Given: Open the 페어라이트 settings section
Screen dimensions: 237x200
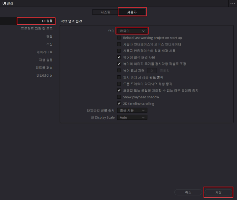Looking at the screenshot, I should (44, 52).
